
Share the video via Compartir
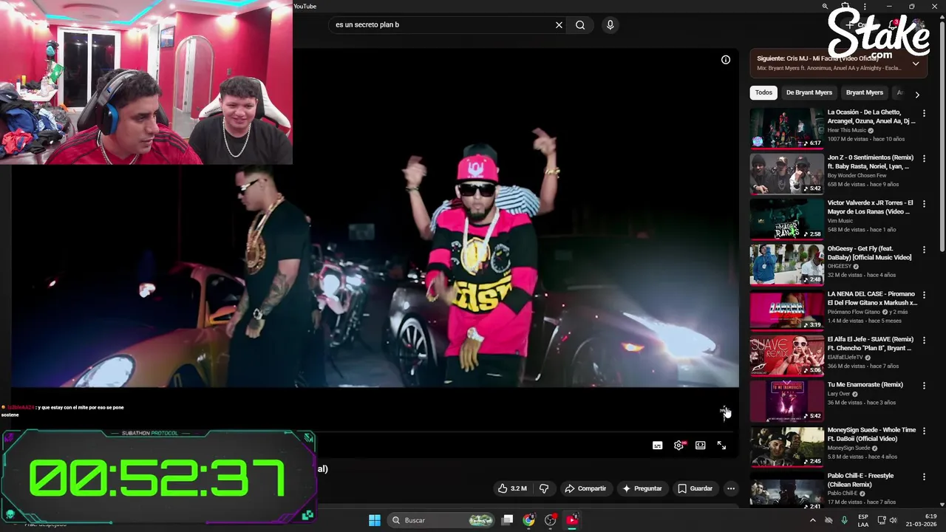585,488
